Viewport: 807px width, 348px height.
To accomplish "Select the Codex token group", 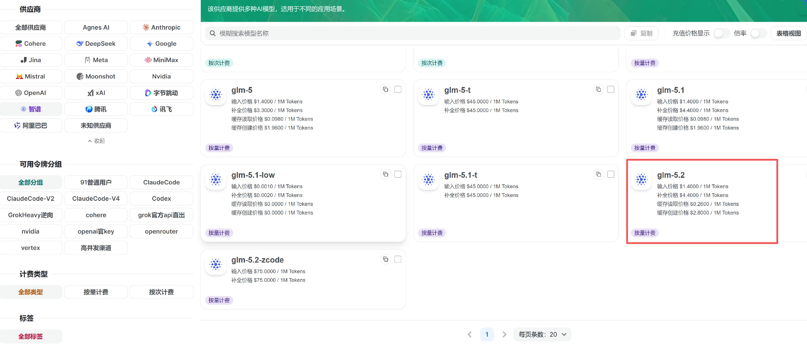I will pyautogui.click(x=161, y=199).
